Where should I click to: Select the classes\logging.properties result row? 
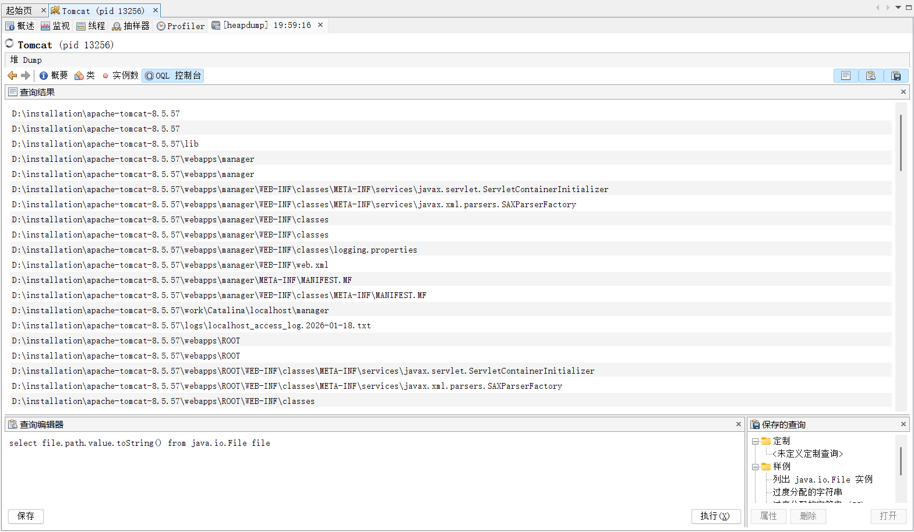click(451, 250)
